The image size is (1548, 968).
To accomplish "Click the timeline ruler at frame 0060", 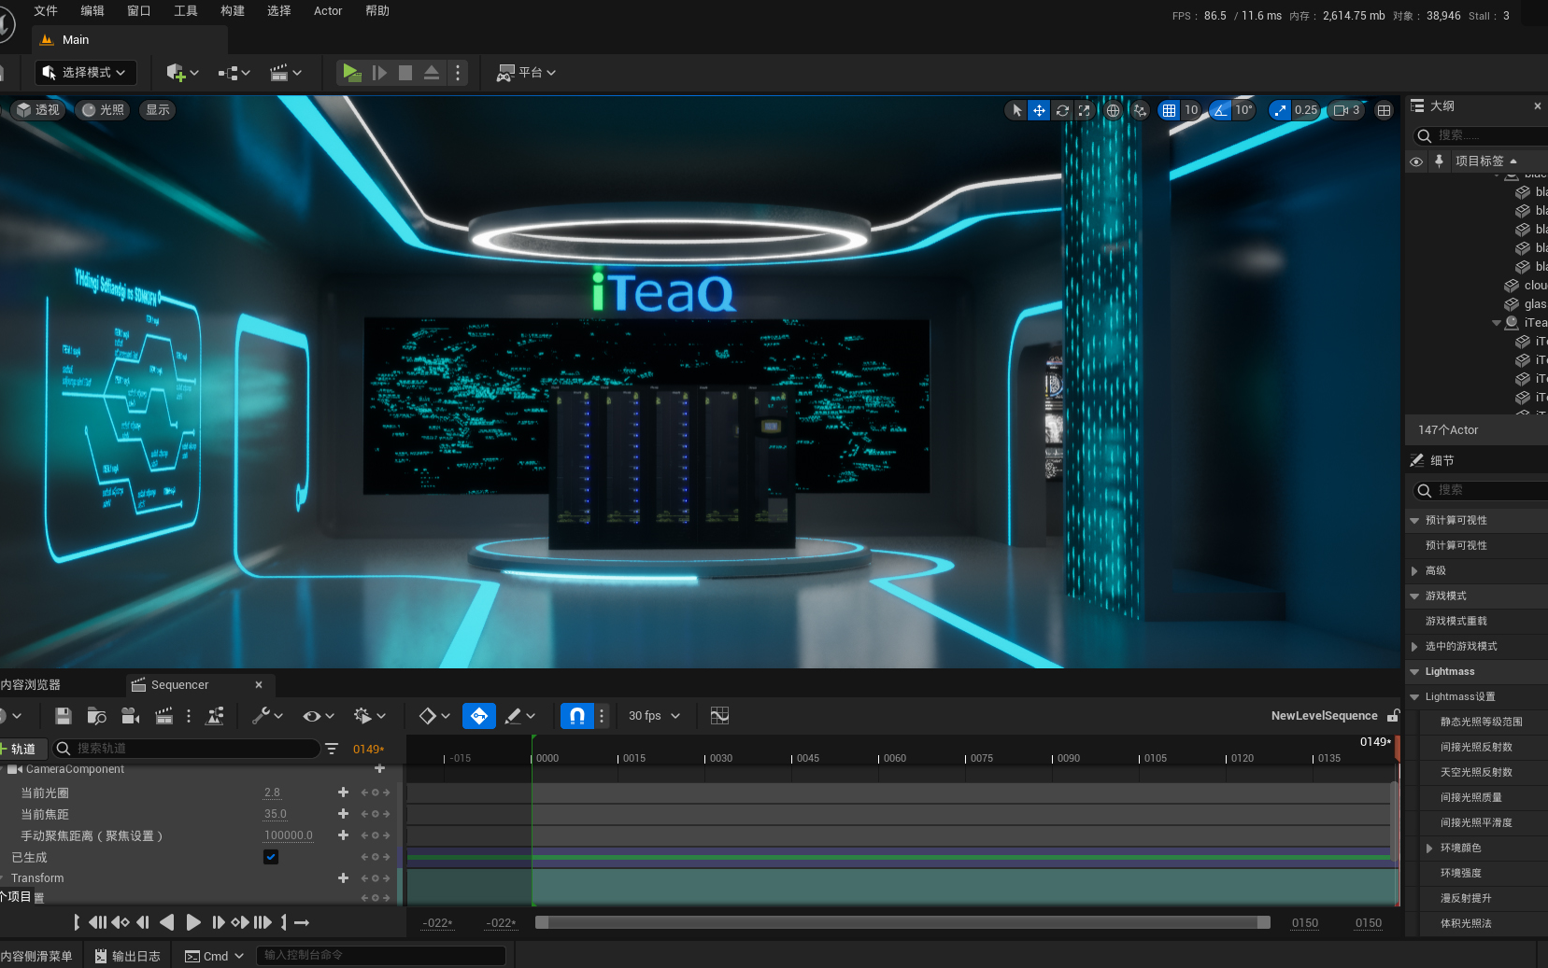I will [894, 758].
